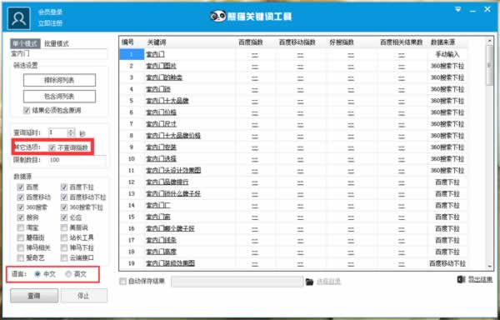Toggle 百度 data source checkbox
The height and width of the screenshot is (320, 500).
[21, 187]
